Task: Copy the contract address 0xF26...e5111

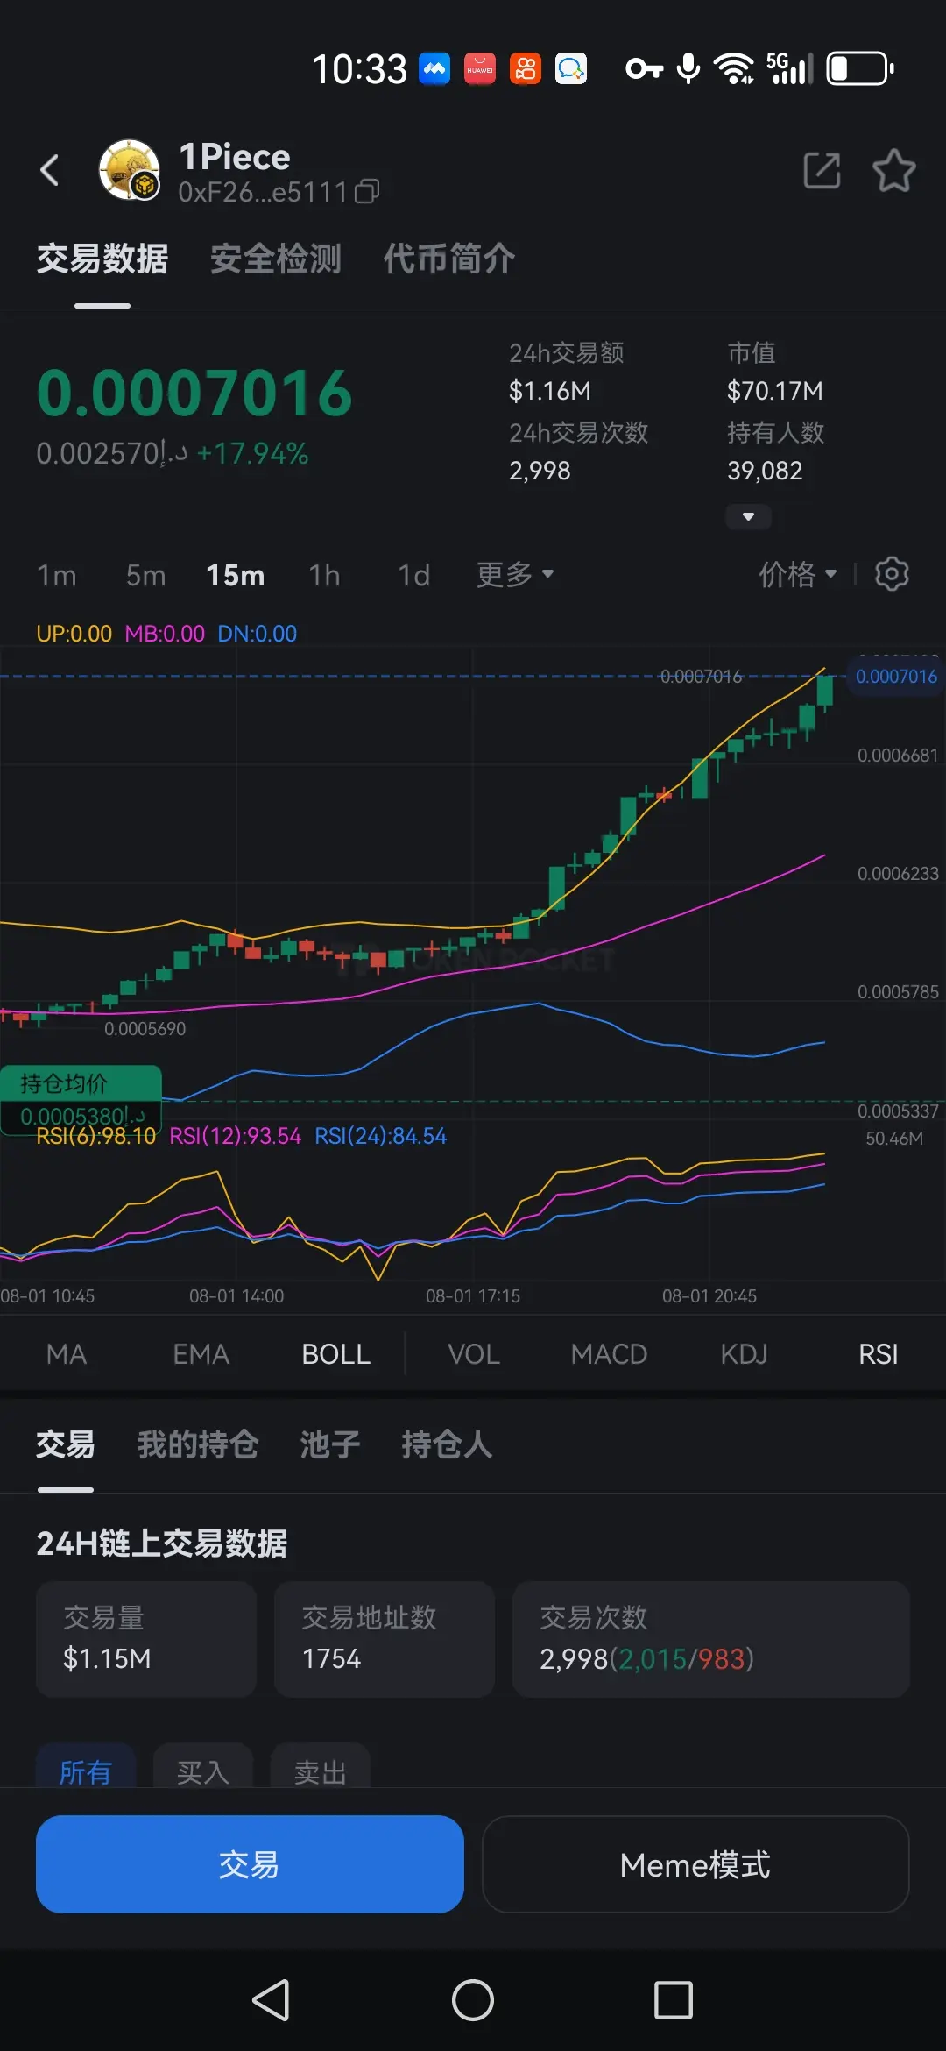Action: [367, 191]
